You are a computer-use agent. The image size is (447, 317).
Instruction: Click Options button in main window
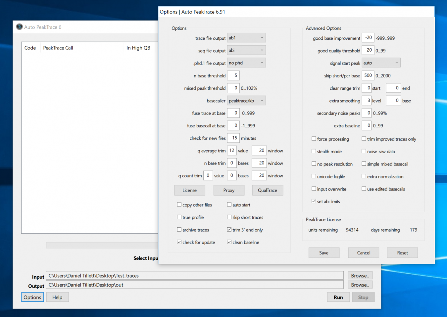pyautogui.click(x=32, y=297)
